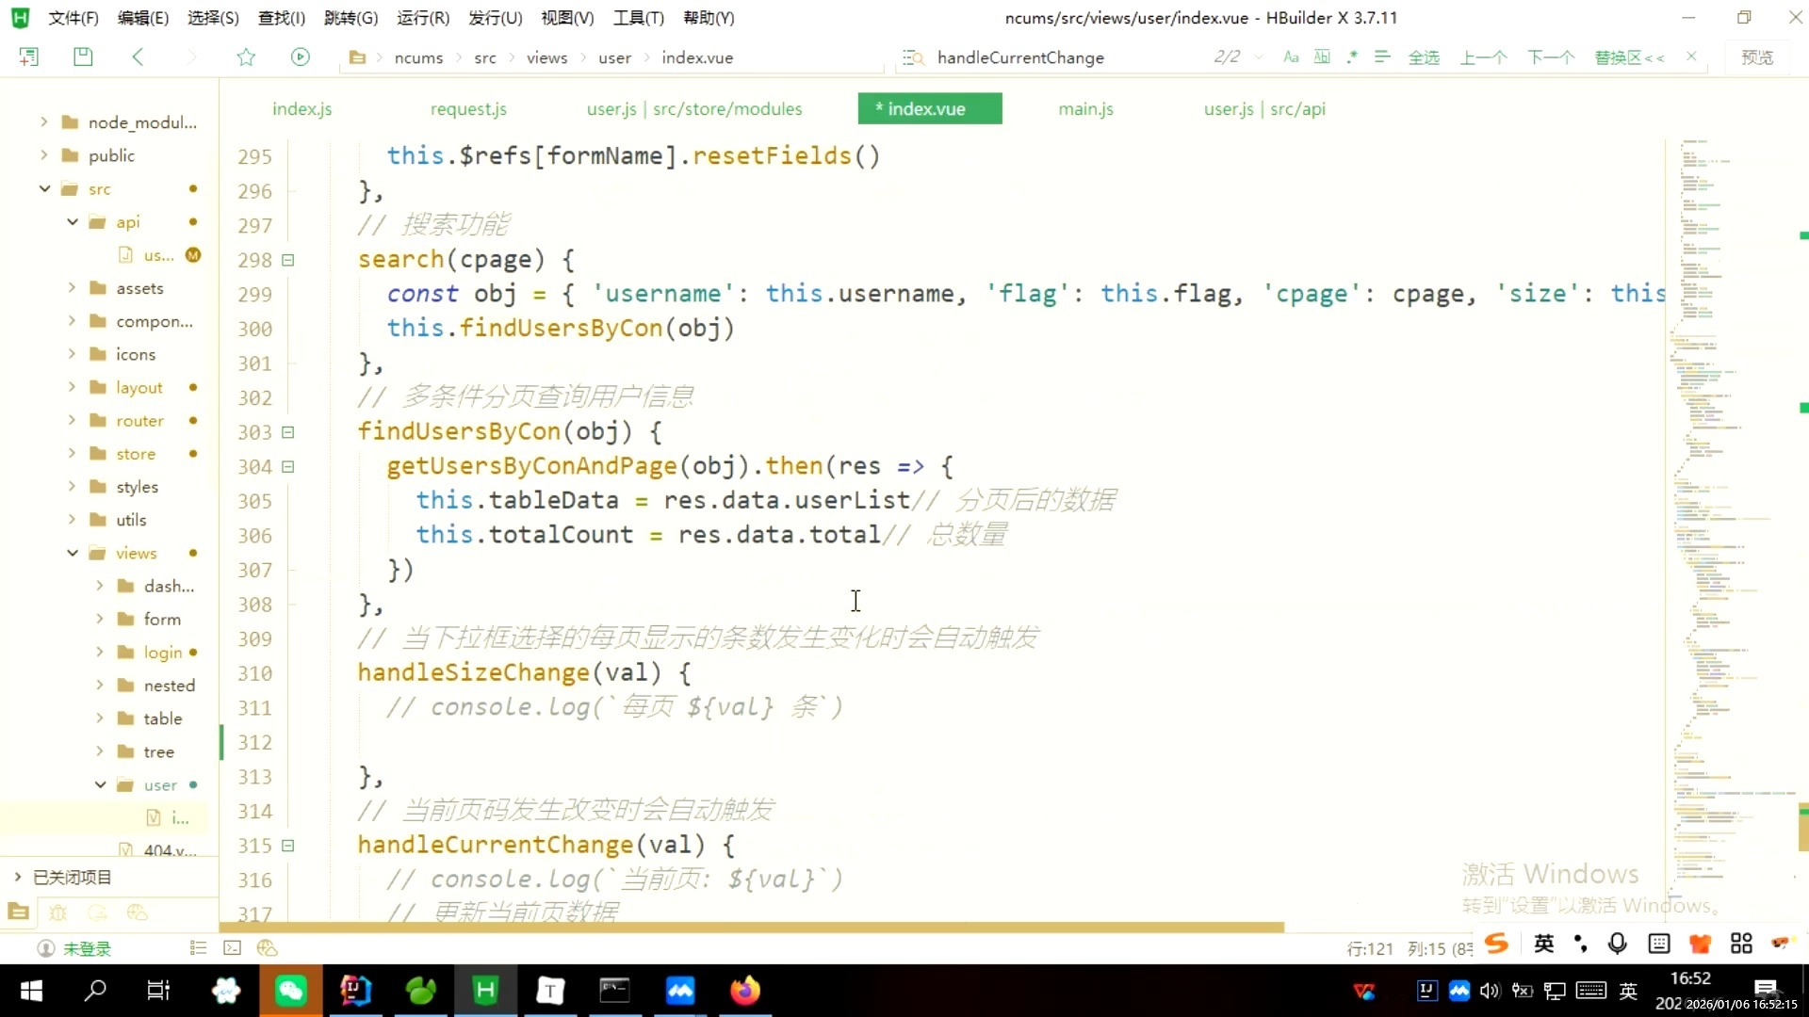Toggle case-sensitive Aa search option

[1291, 57]
